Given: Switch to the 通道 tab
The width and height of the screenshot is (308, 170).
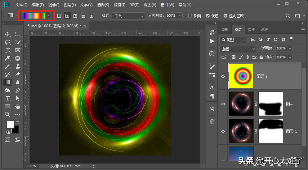Looking at the screenshot, I should [x=264, y=29].
